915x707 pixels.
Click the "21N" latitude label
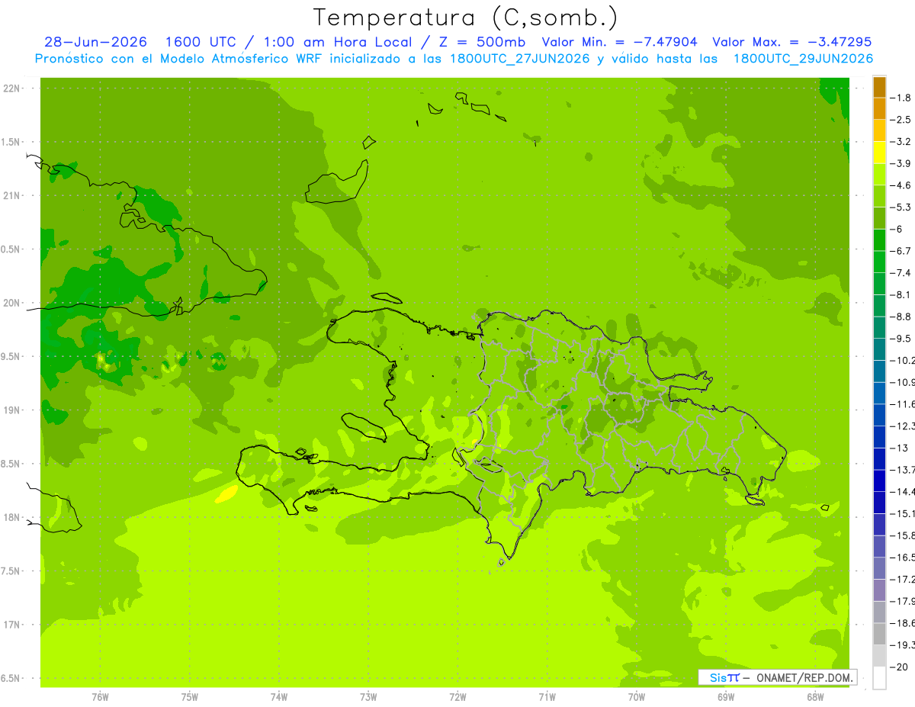tap(10, 195)
